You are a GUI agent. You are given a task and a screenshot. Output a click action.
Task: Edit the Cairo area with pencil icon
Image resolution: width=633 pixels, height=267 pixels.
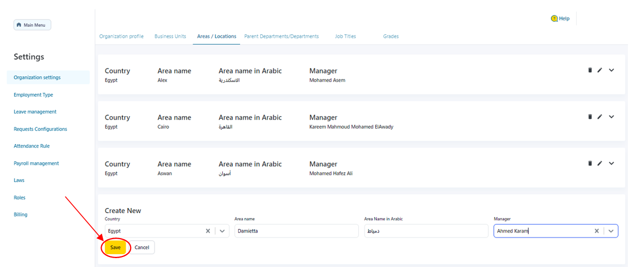[x=600, y=117]
